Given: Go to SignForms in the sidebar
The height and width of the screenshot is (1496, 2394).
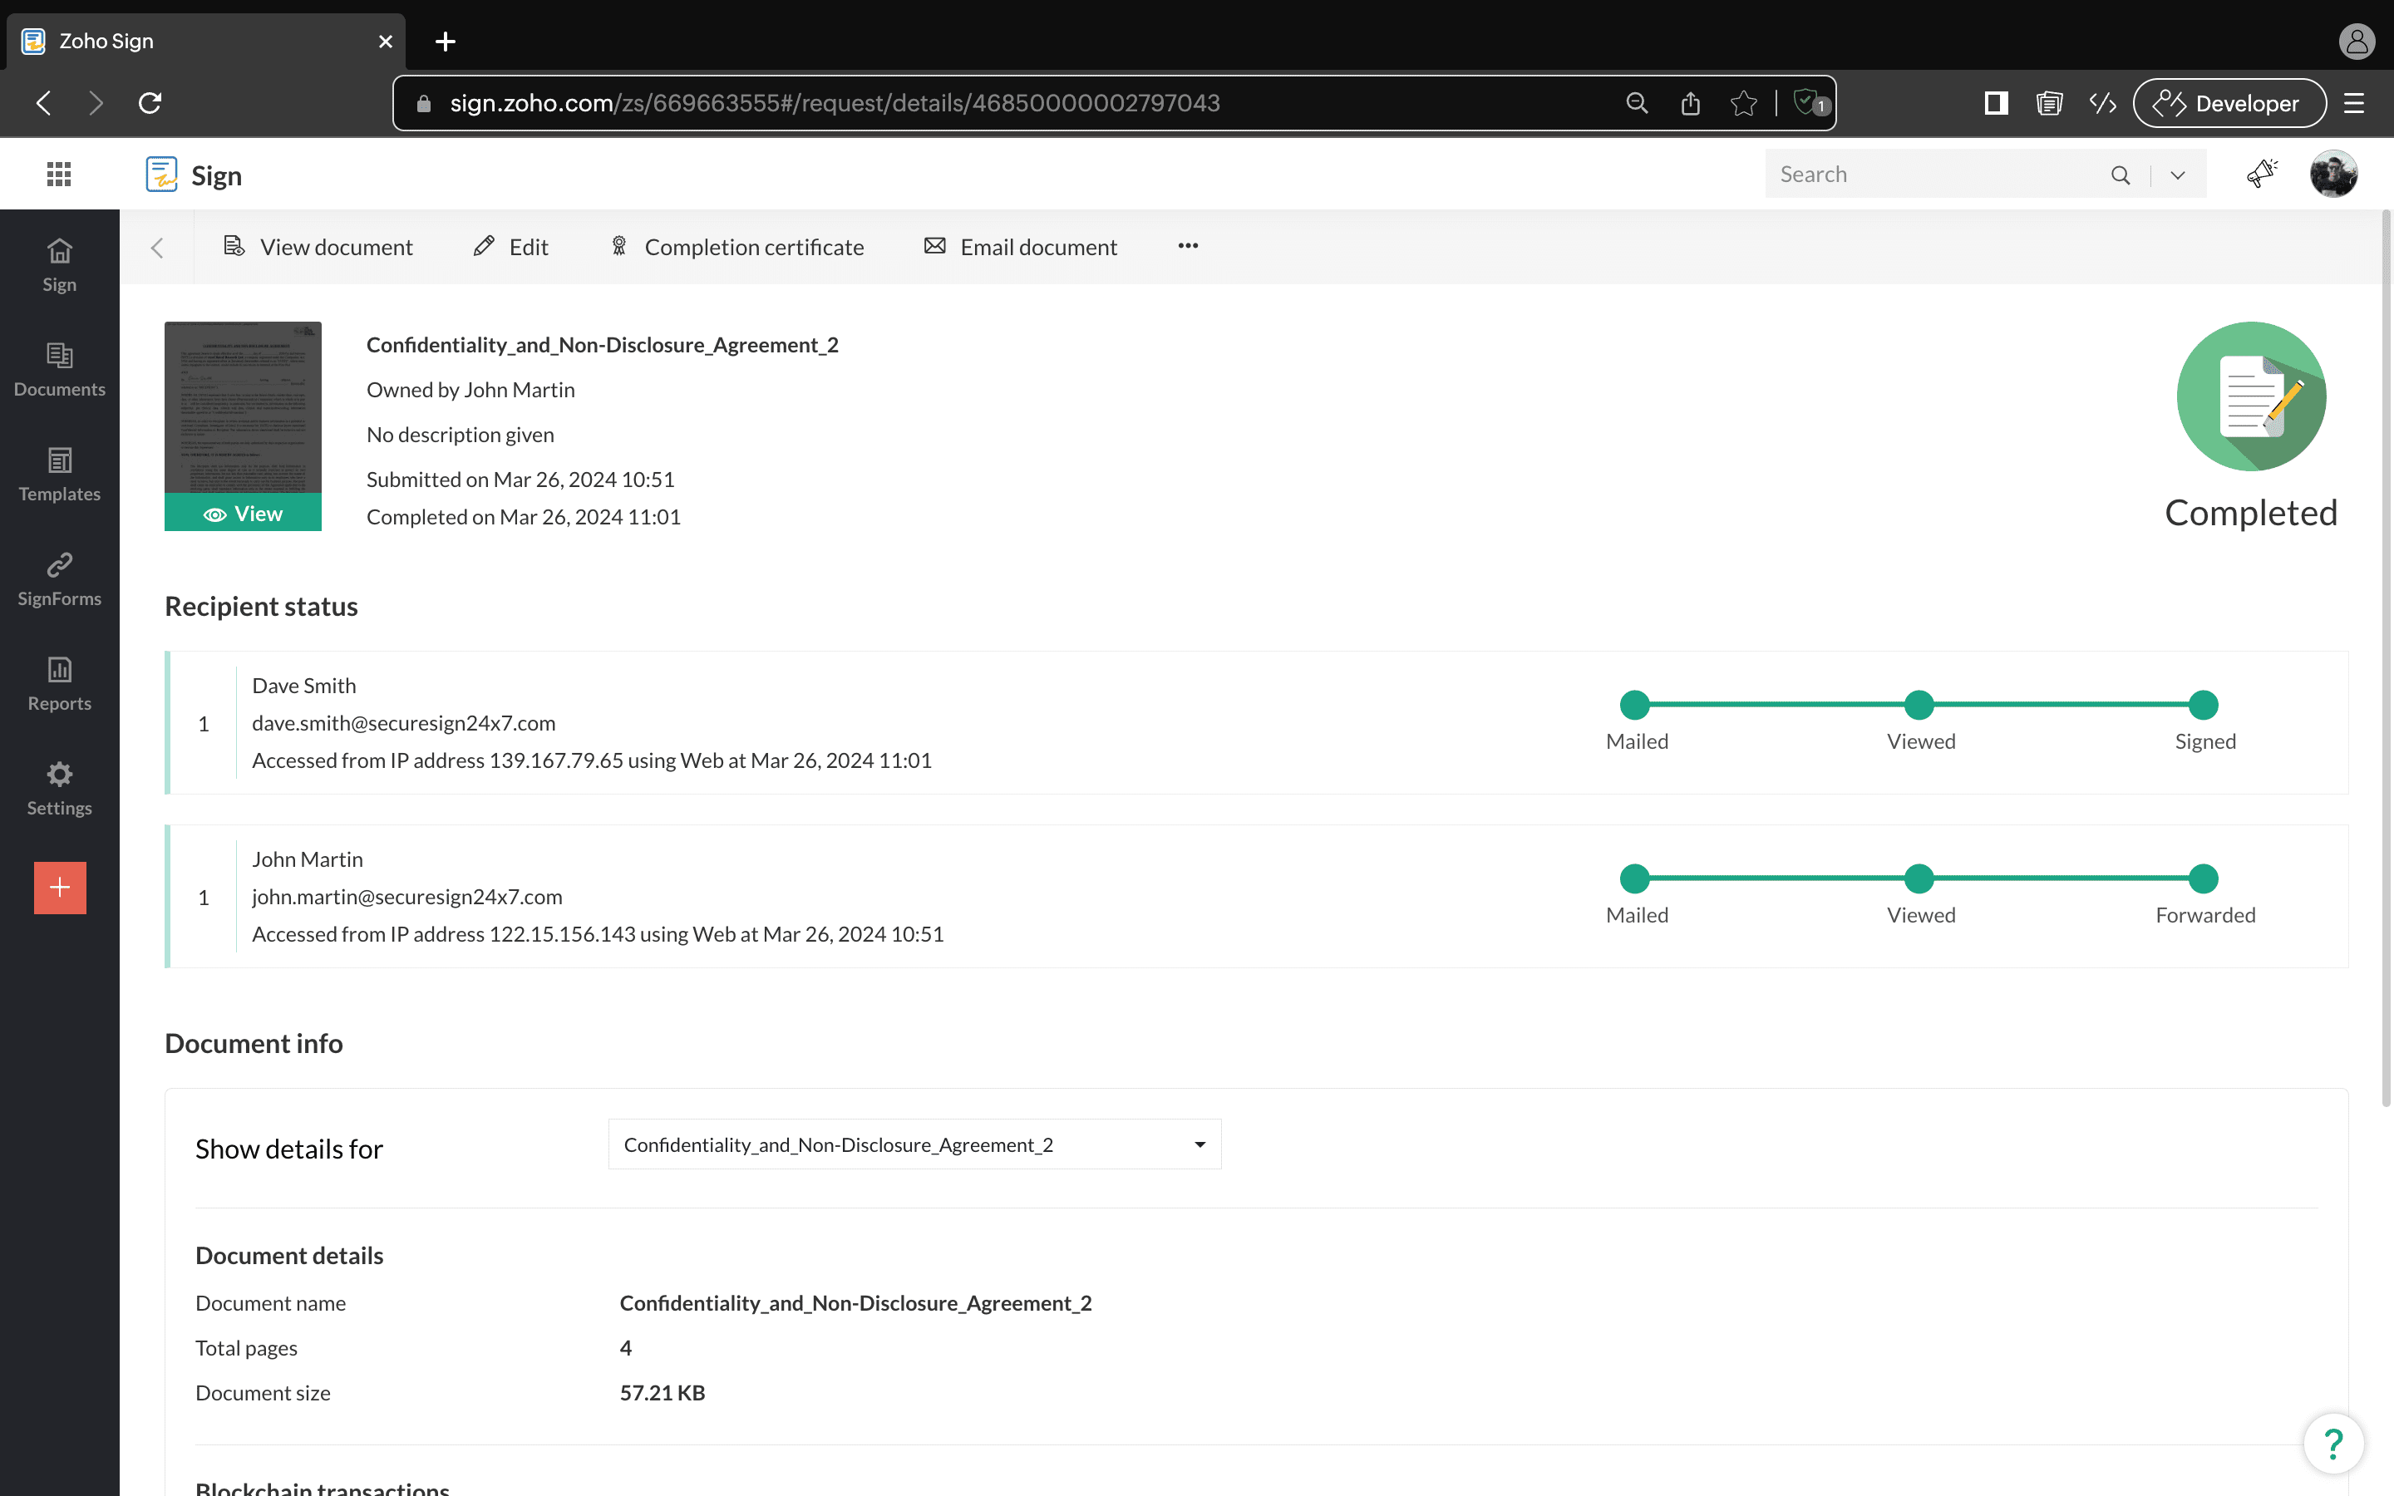Looking at the screenshot, I should point(59,580).
